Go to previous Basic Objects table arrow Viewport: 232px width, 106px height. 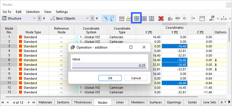click(92, 18)
